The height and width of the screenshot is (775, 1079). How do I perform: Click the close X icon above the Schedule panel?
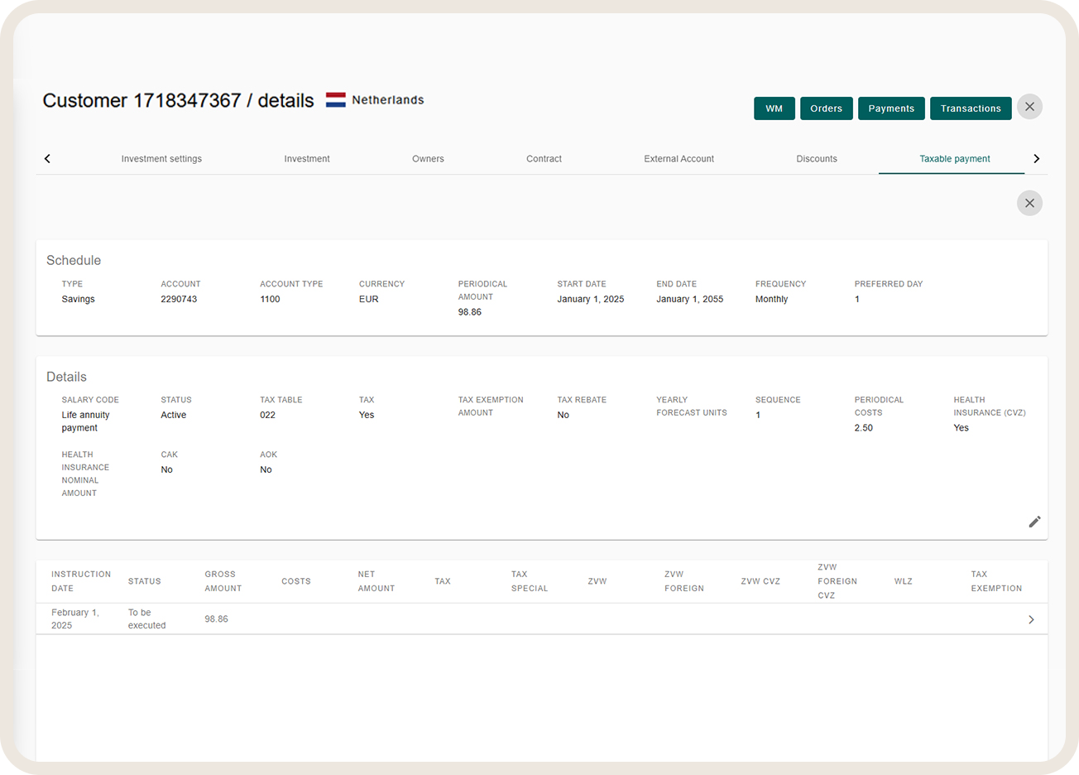pyautogui.click(x=1029, y=203)
